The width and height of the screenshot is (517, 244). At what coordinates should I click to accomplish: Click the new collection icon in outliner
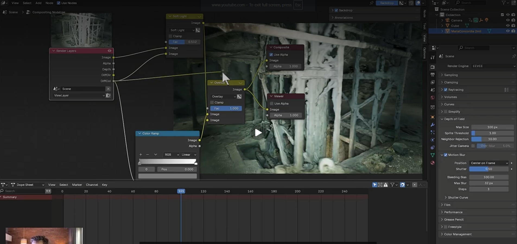(x=513, y=3)
